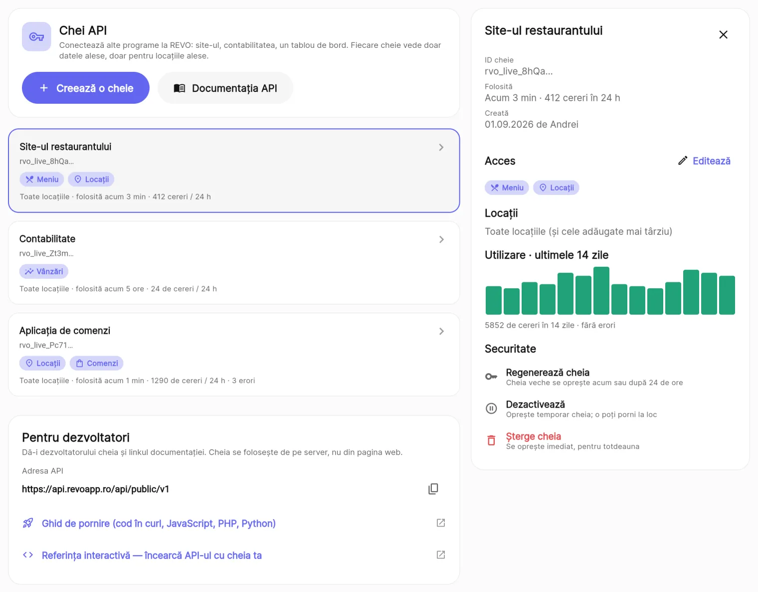Screen dimensions: 758x592
Task: Click the Meniu tag in the Acces section
Action: [507, 188]
